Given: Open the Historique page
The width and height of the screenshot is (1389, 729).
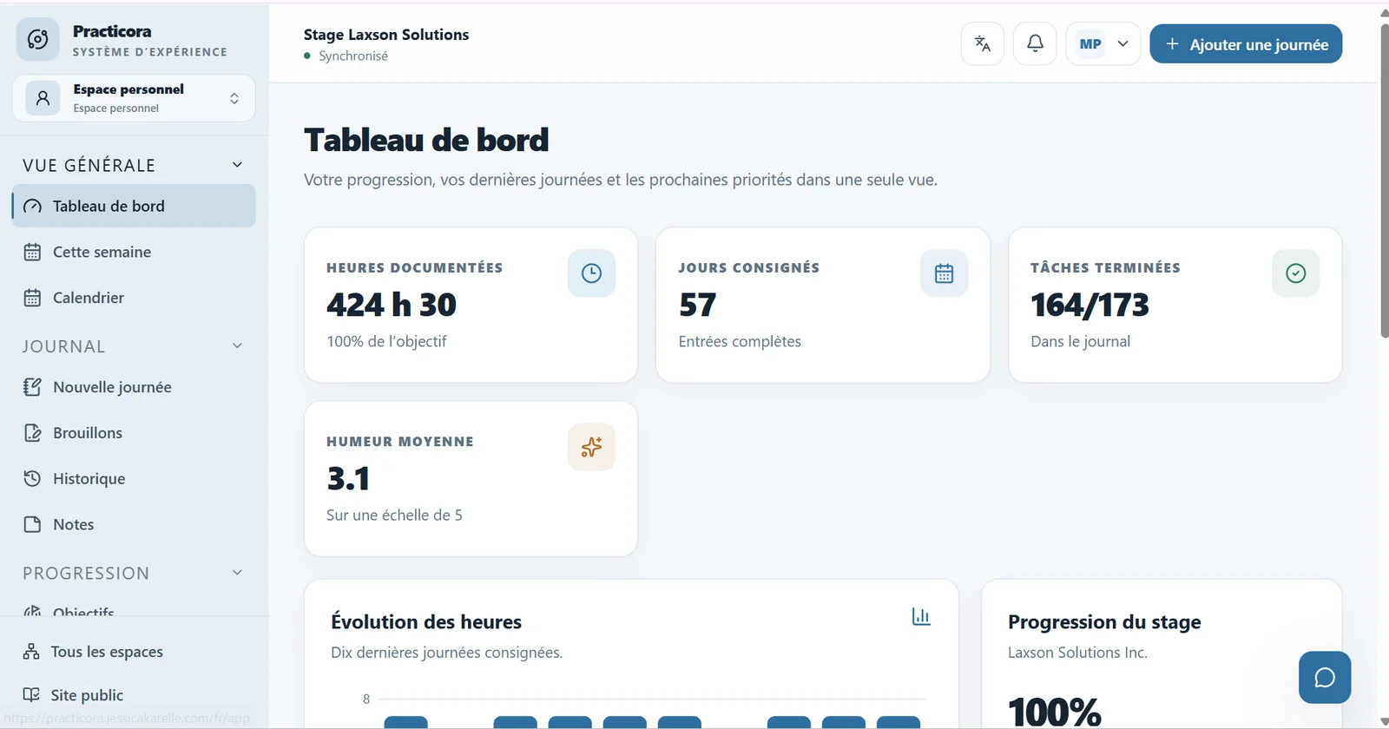Looking at the screenshot, I should click(134, 479).
